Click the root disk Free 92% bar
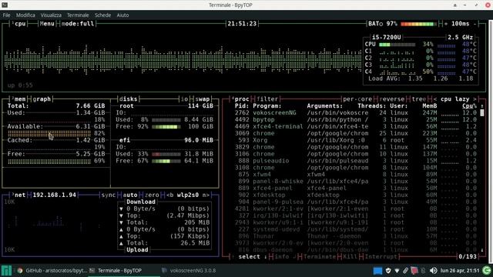 tap(166, 126)
